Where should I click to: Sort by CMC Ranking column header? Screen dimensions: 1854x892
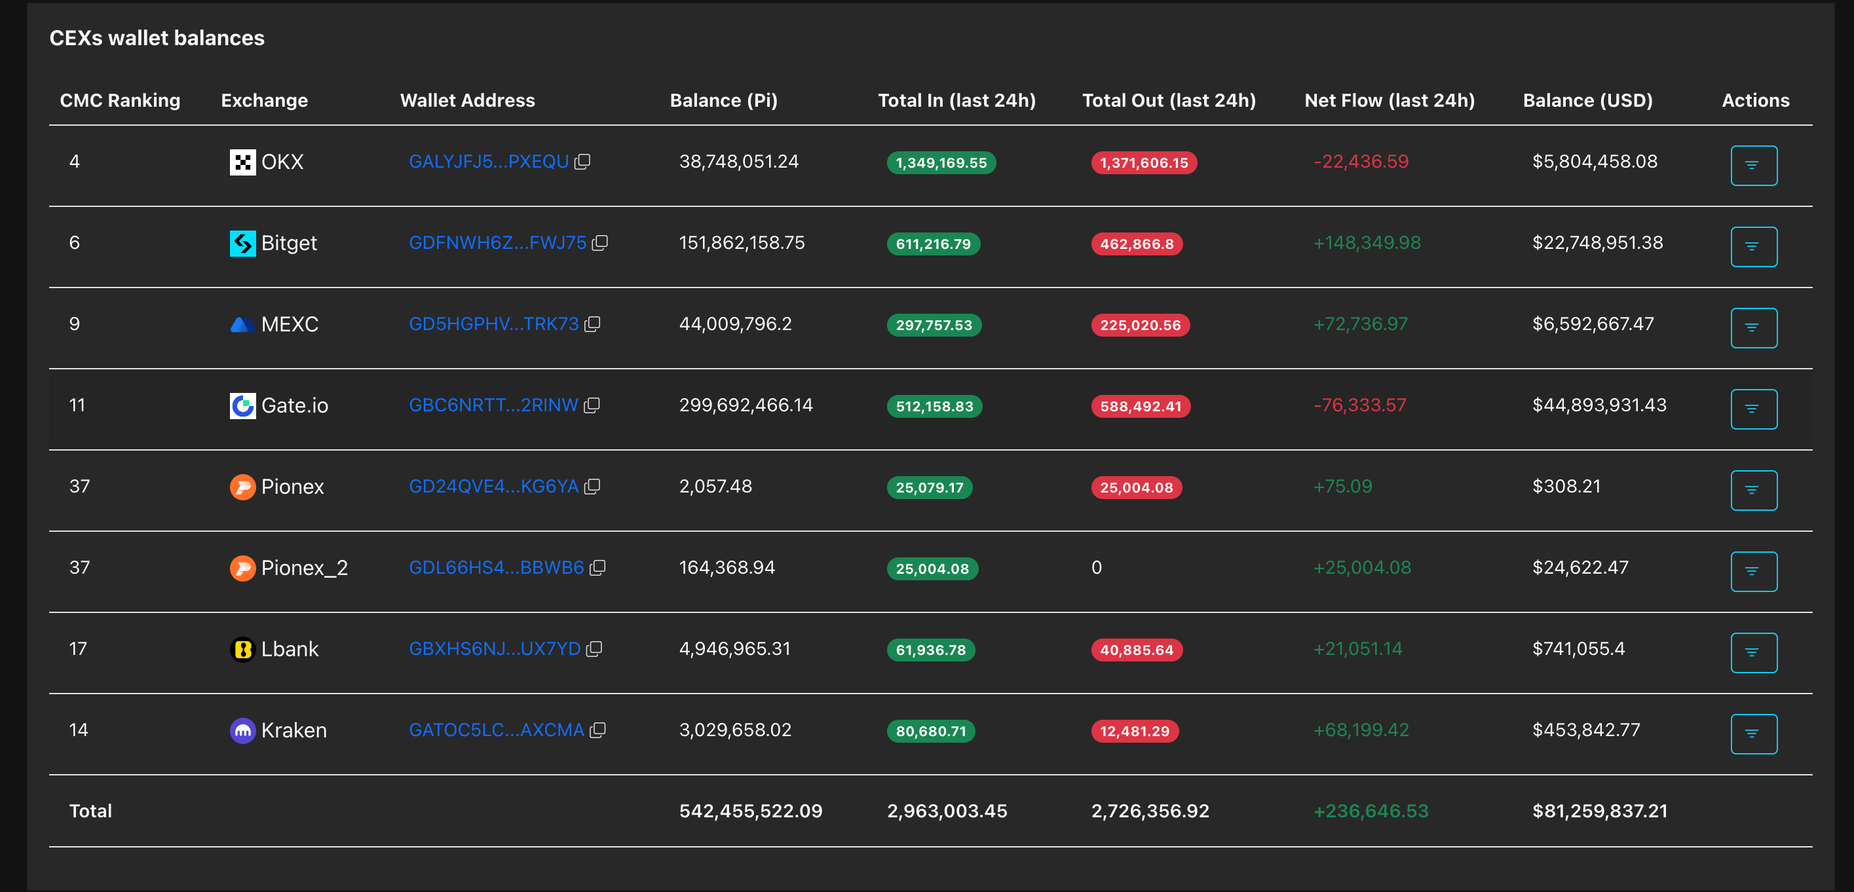click(120, 101)
